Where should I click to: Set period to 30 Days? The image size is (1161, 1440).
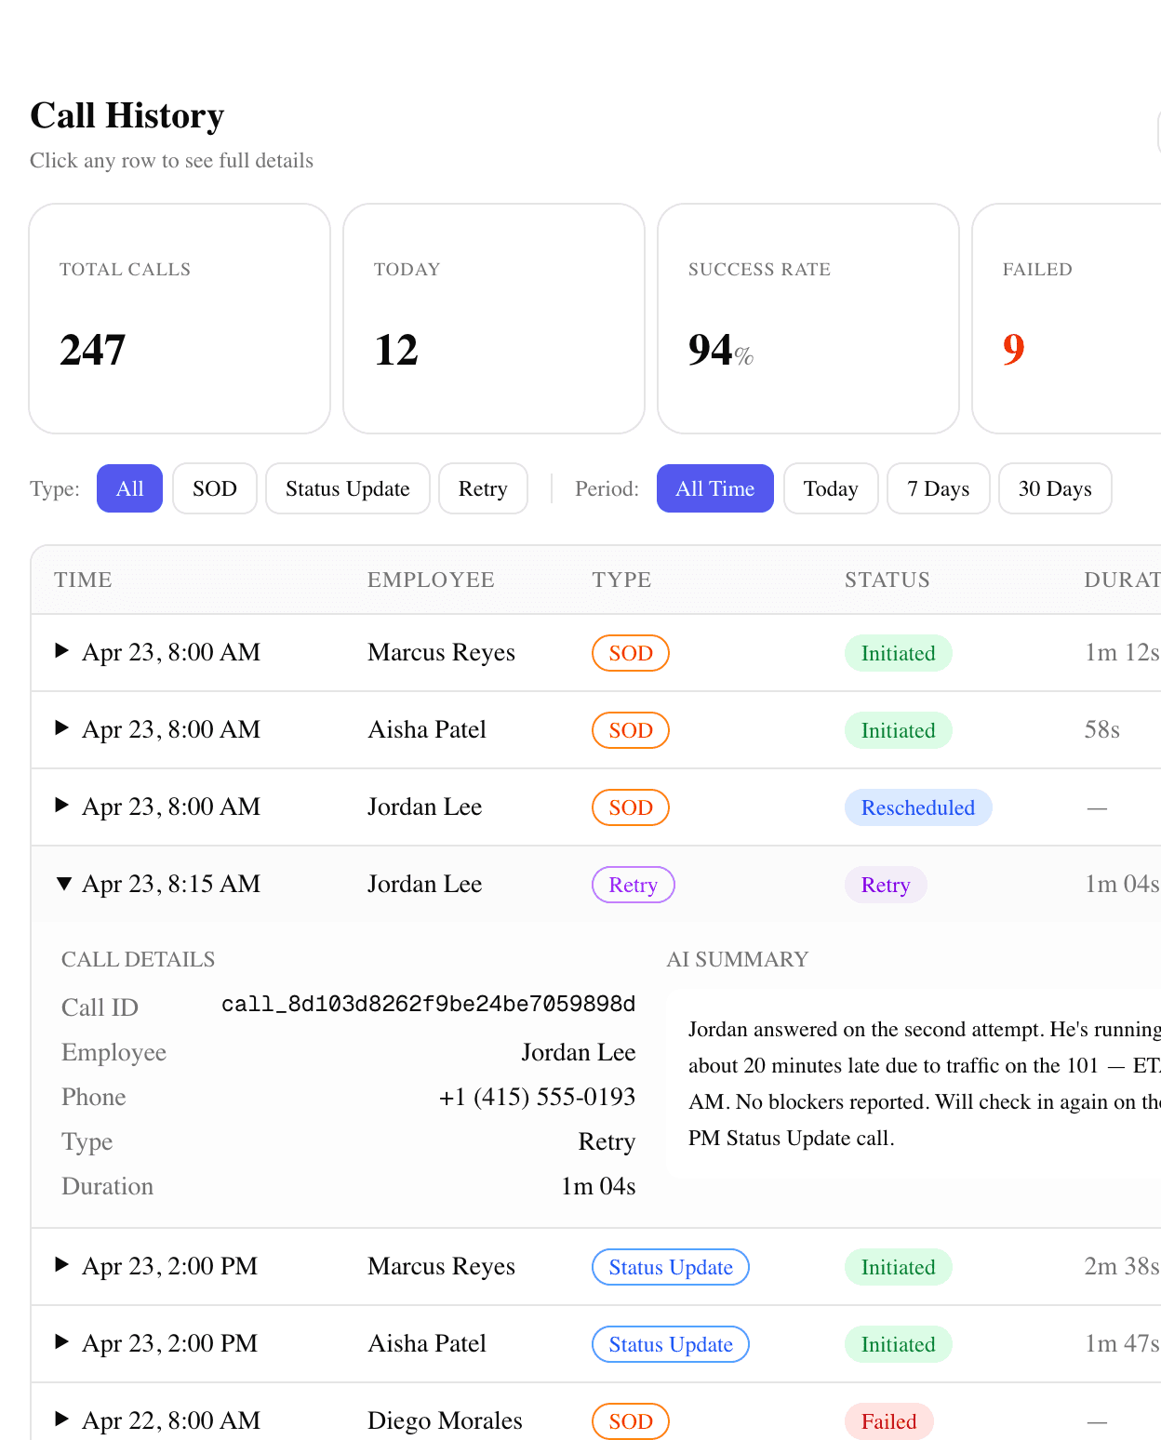pos(1055,488)
